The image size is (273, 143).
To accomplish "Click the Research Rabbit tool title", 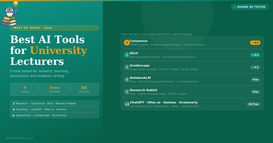I will (x=144, y=90).
